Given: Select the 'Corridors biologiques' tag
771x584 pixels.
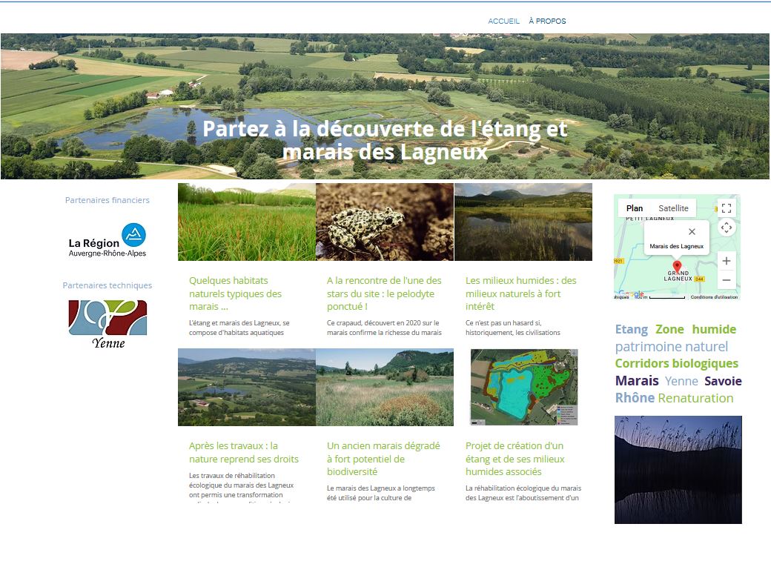Looking at the screenshot, I should click(676, 363).
